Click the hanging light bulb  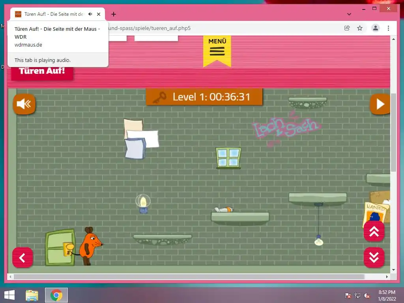pyautogui.click(x=319, y=241)
